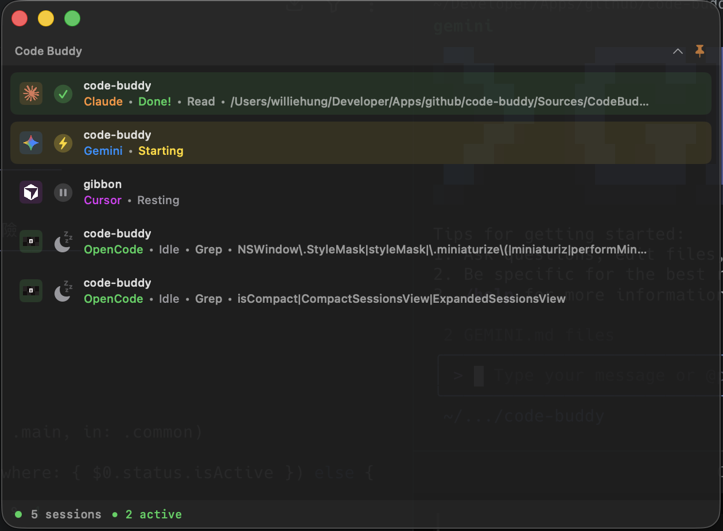This screenshot has height=531, width=723.
Task: Click the yellow minimize window button
Action: (x=46, y=18)
